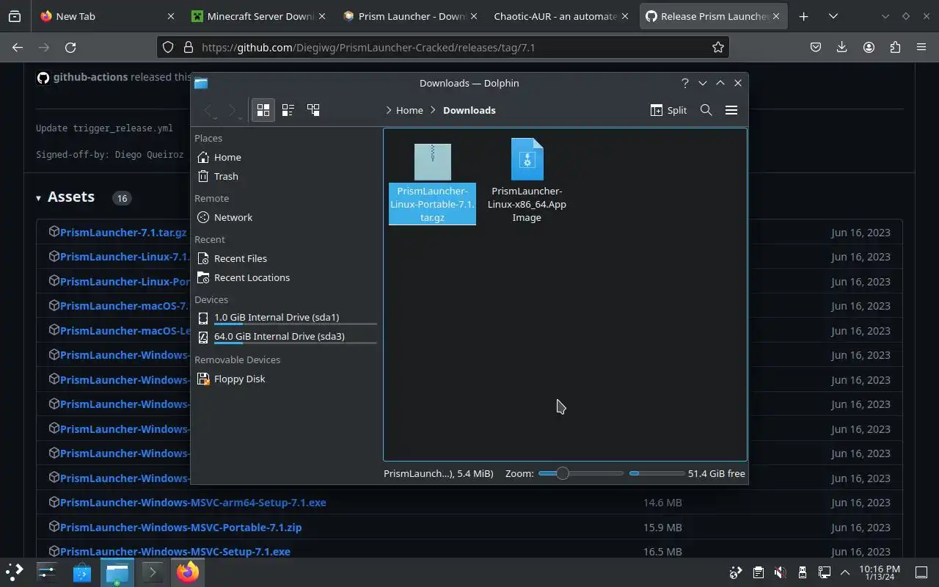Open Dolphin search tool
The height and width of the screenshot is (587, 939).
pos(706,110)
